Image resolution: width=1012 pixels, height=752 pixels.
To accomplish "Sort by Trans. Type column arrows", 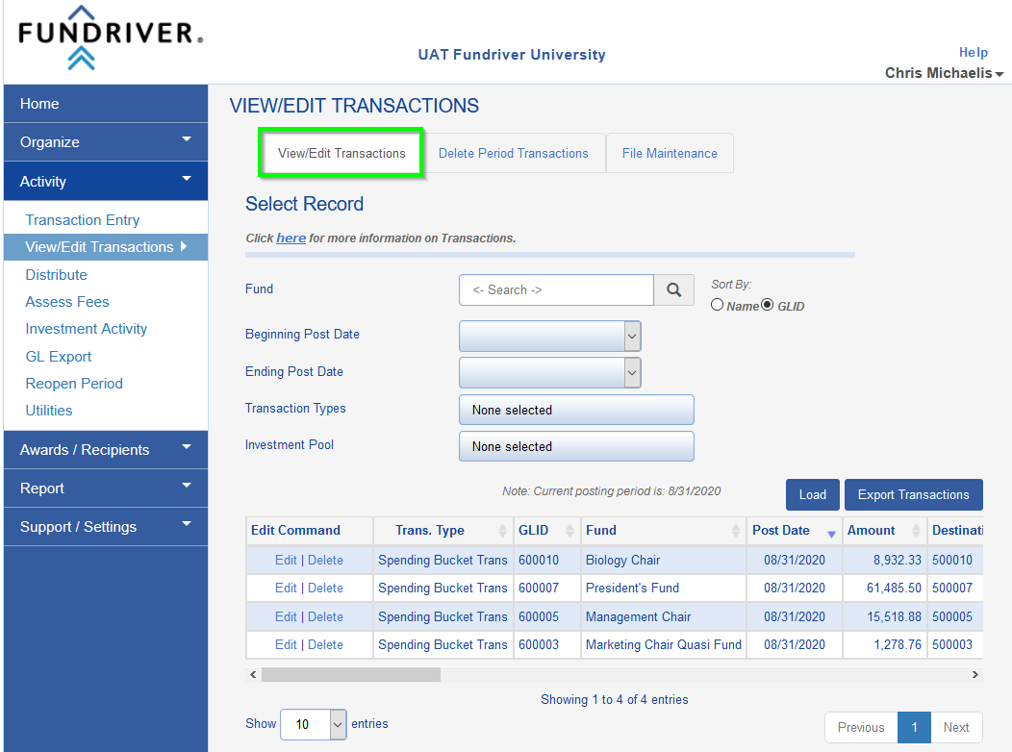I will (x=502, y=531).
